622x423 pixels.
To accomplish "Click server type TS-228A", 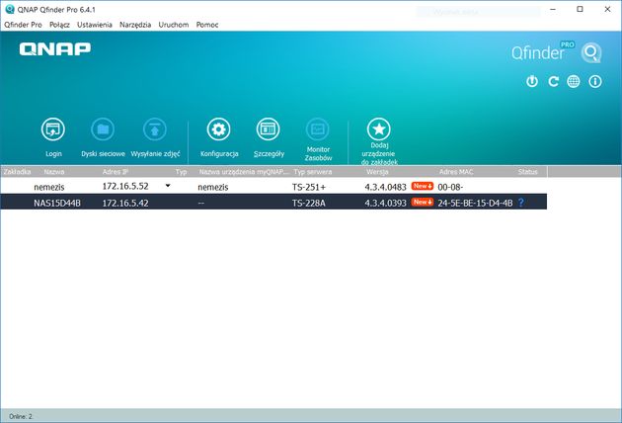I will (309, 203).
